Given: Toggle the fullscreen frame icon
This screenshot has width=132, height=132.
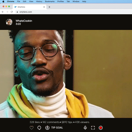Looking at the screenshot, I should click(x=93, y=128).
